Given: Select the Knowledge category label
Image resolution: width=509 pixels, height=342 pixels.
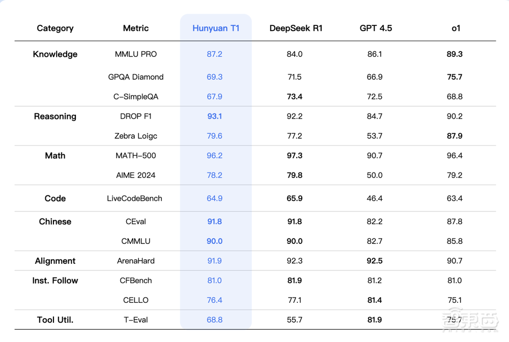Looking at the screenshot, I should [x=55, y=54].
